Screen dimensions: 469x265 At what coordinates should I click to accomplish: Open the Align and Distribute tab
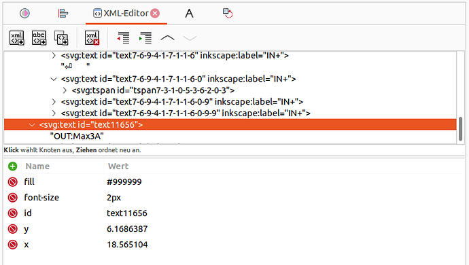point(63,13)
